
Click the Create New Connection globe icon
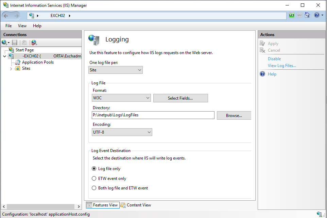point(4,43)
